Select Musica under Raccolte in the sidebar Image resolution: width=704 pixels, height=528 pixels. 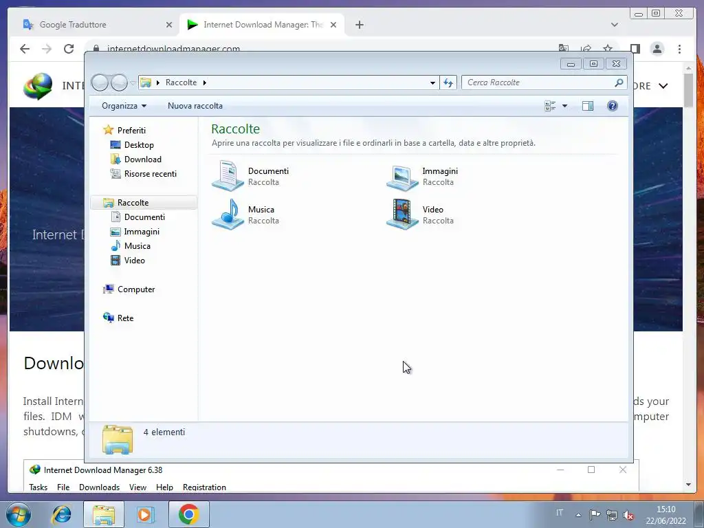[x=137, y=245]
